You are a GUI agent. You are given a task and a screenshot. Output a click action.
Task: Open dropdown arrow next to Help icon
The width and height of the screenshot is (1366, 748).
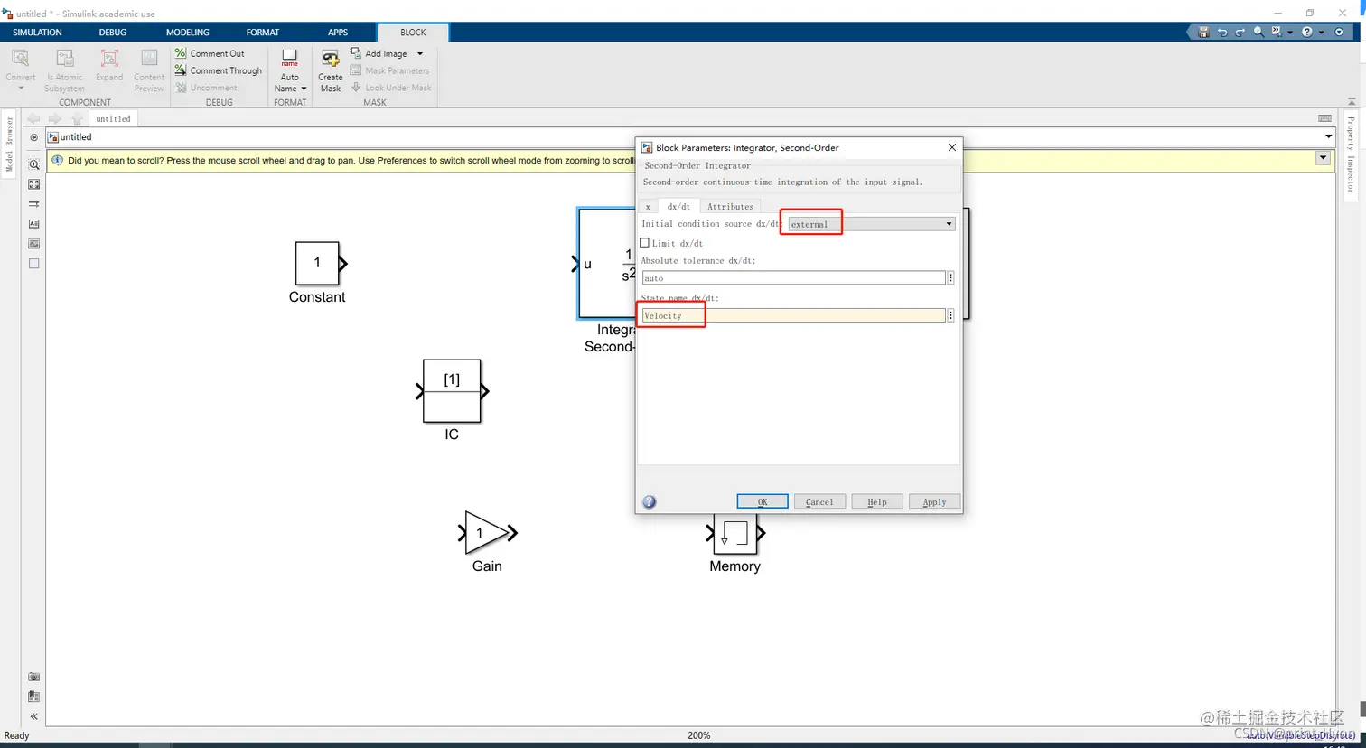click(x=1321, y=32)
